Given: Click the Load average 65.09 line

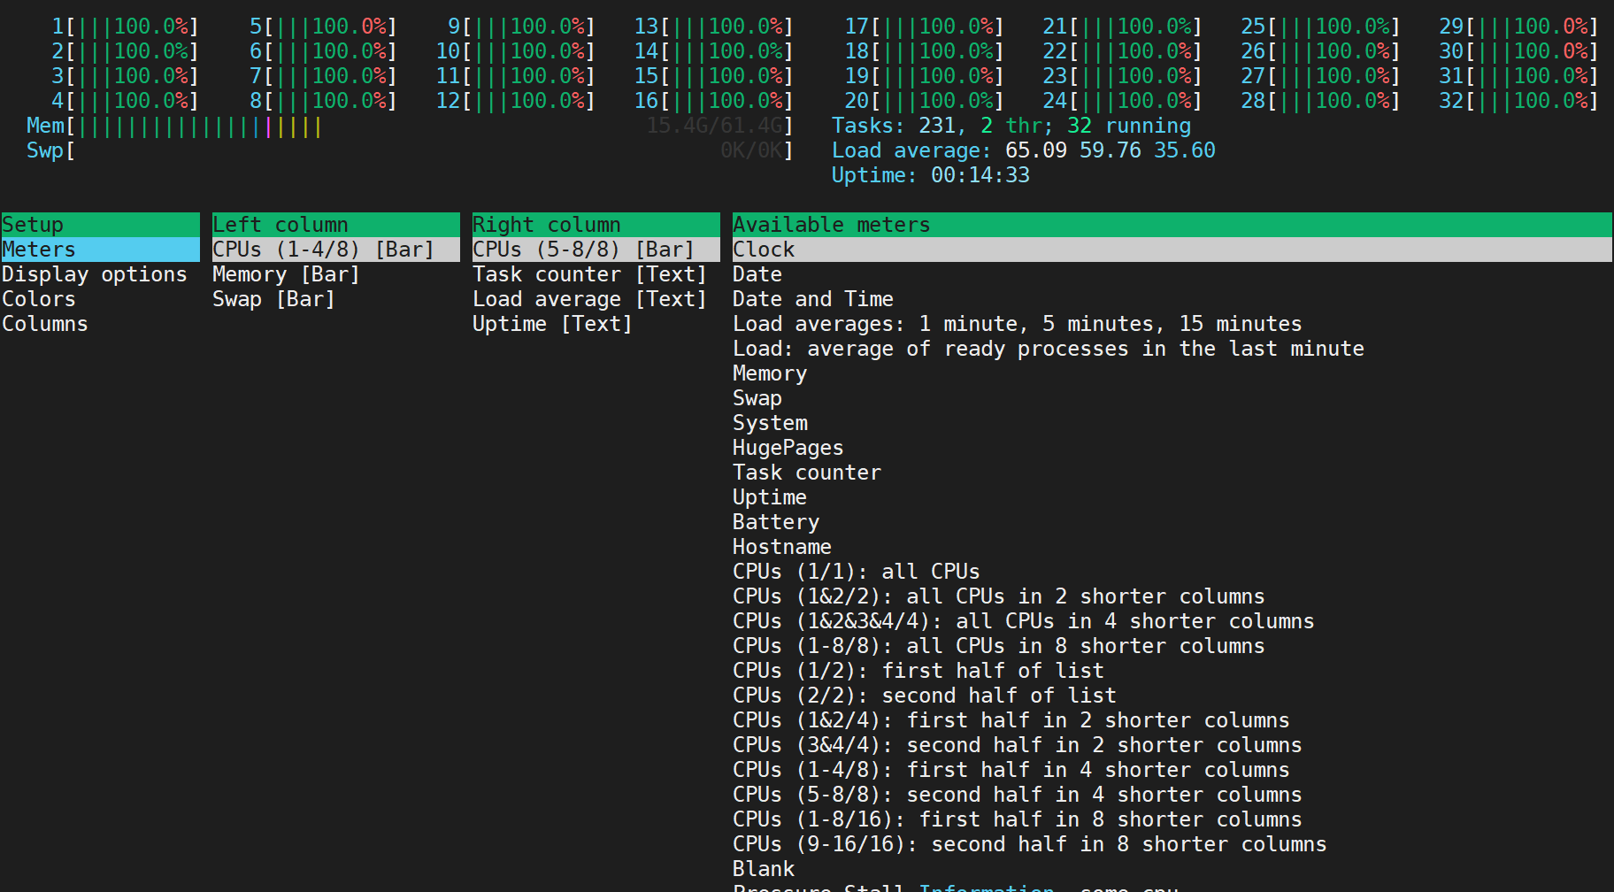Looking at the screenshot, I should click(1024, 150).
